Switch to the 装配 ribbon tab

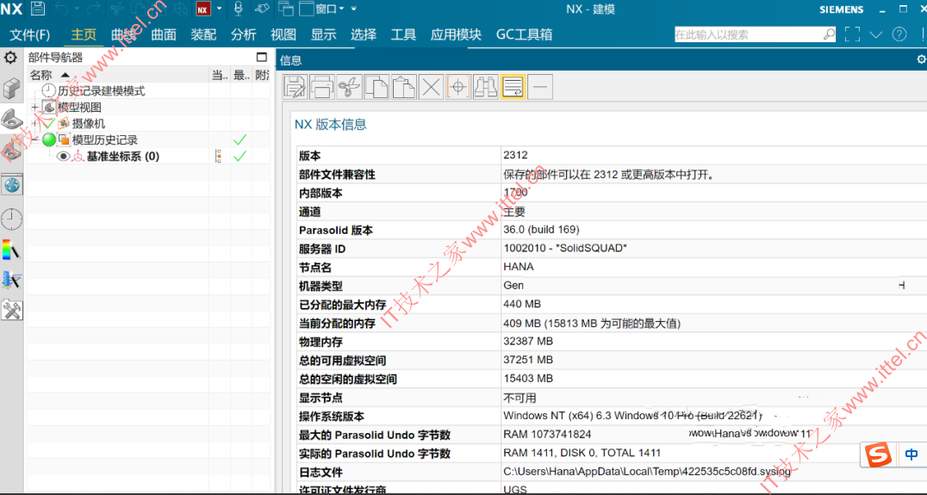click(203, 34)
